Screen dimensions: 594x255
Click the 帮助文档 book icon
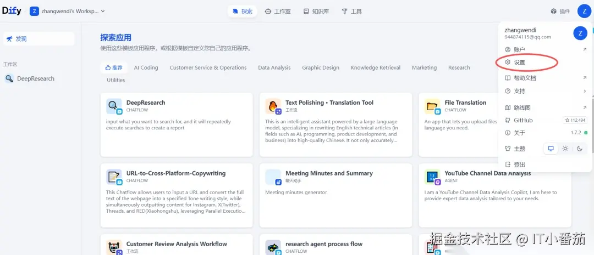point(508,78)
